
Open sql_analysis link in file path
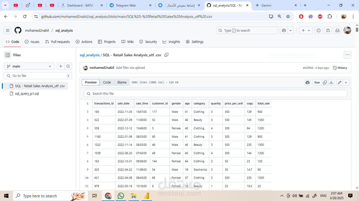pos(90,55)
